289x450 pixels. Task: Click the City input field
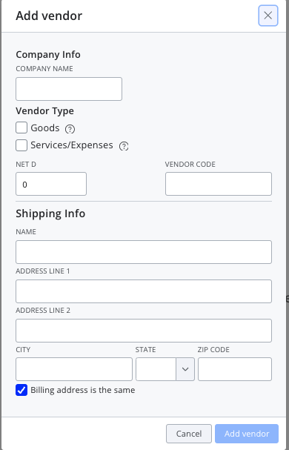(x=74, y=369)
